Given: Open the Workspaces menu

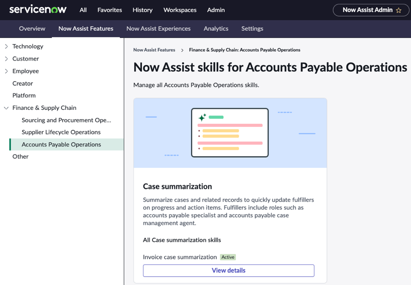Looking at the screenshot, I should [180, 10].
